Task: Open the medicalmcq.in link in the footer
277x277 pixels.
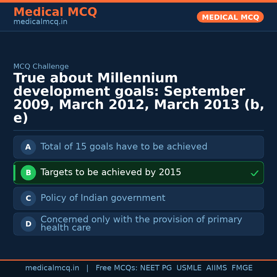Action: 52,268
